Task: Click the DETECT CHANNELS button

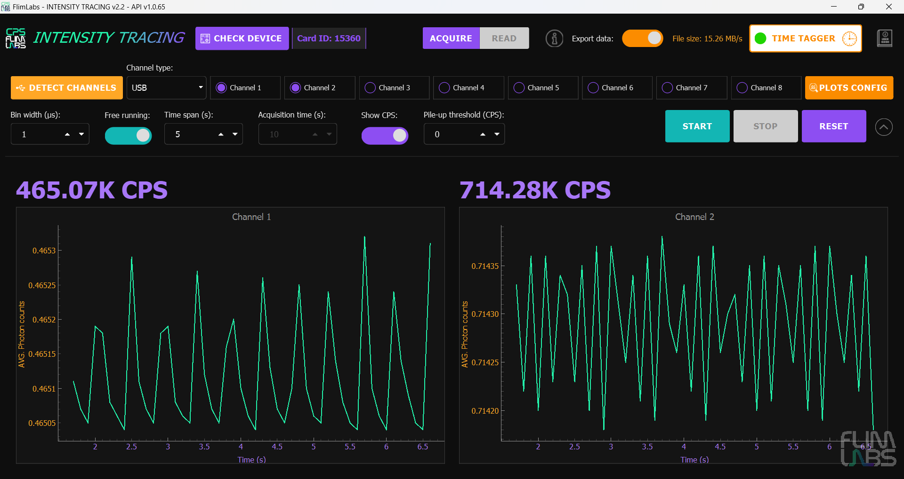Action: [x=66, y=88]
